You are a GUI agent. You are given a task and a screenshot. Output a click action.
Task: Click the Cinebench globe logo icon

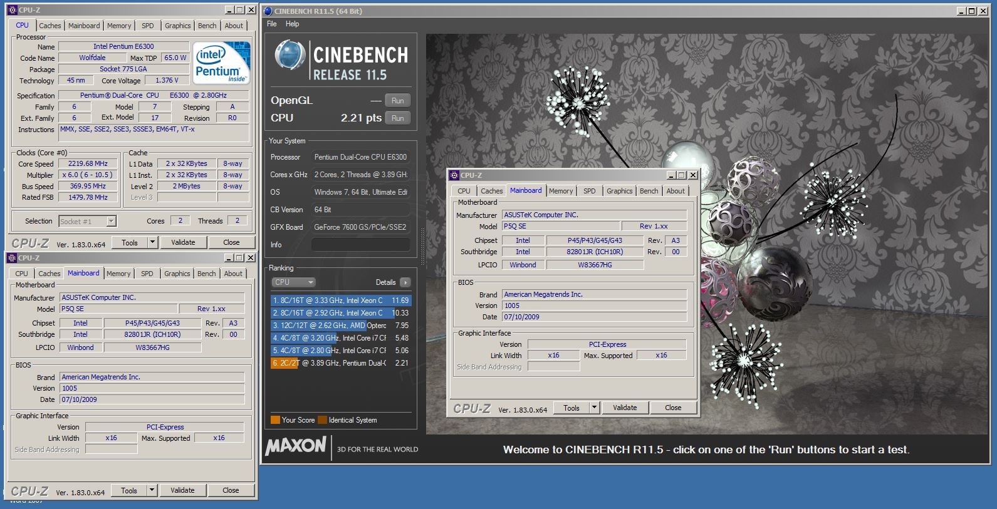point(290,55)
